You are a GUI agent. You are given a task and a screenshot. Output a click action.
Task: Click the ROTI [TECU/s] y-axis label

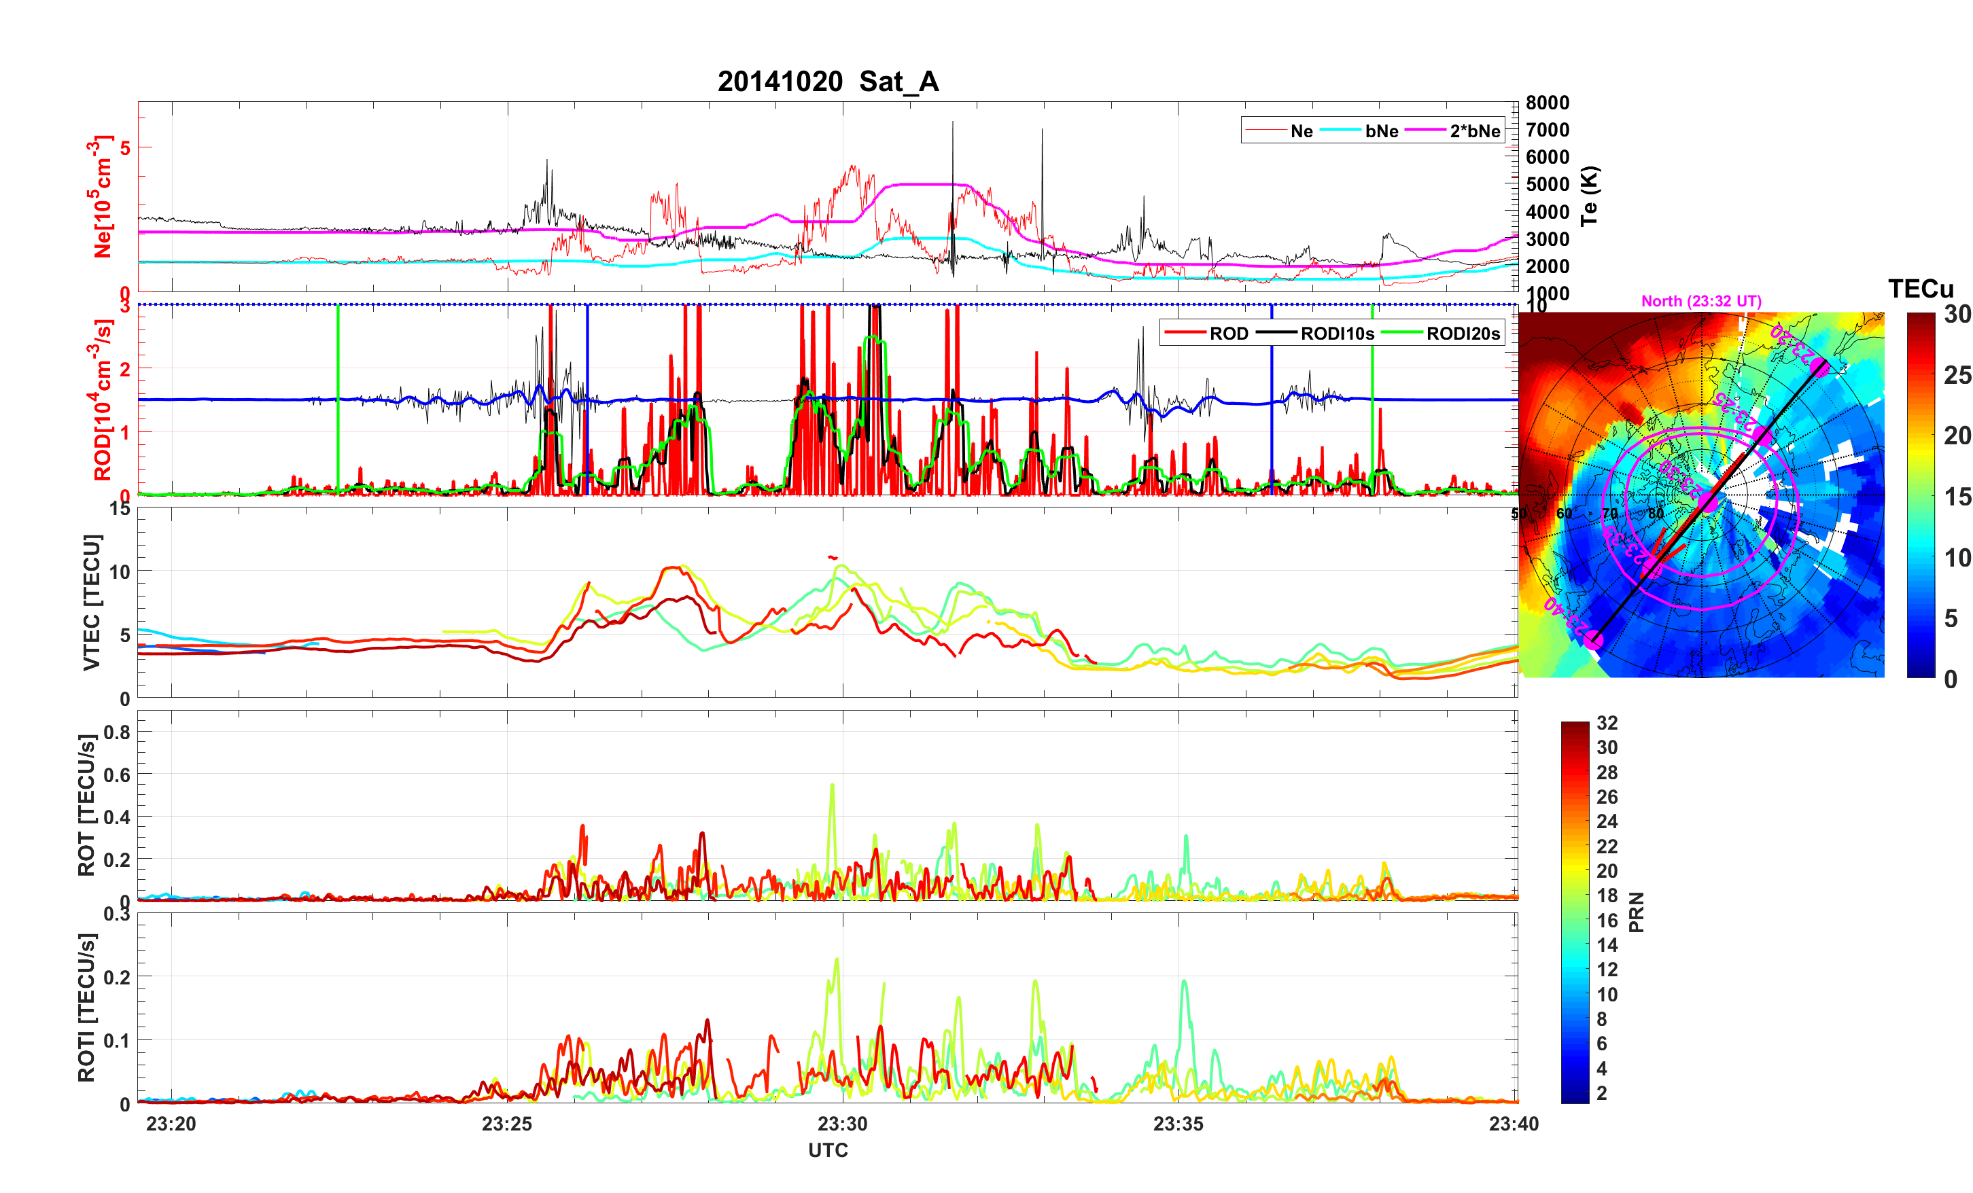pyautogui.click(x=86, y=1008)
